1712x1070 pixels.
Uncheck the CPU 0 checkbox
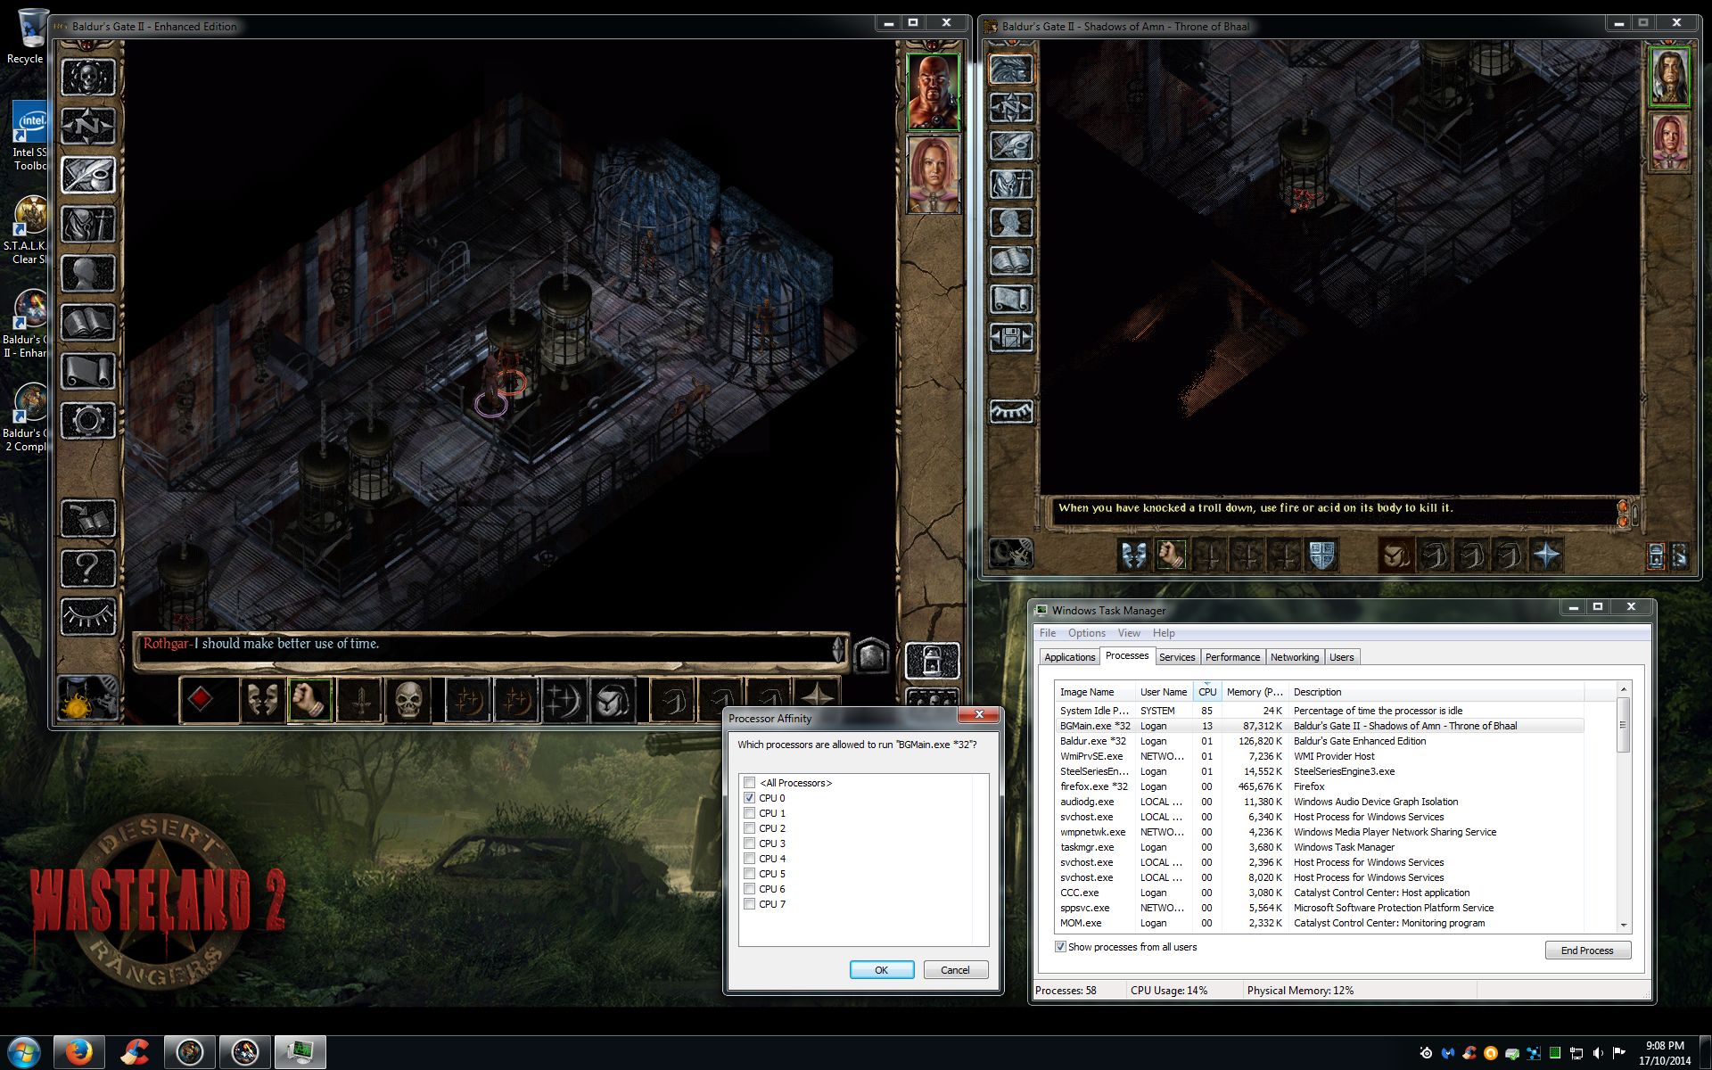click(x=750, y=798)
